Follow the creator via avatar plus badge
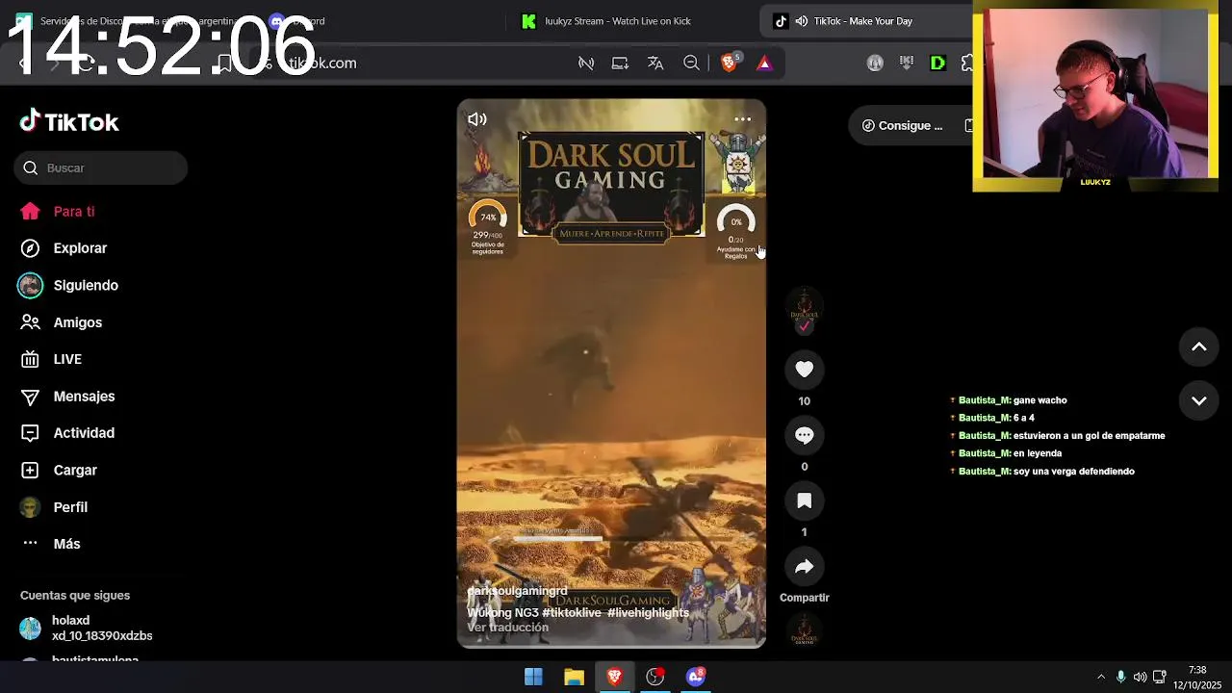Screen dimensions: 1232x693 point(805,326)
